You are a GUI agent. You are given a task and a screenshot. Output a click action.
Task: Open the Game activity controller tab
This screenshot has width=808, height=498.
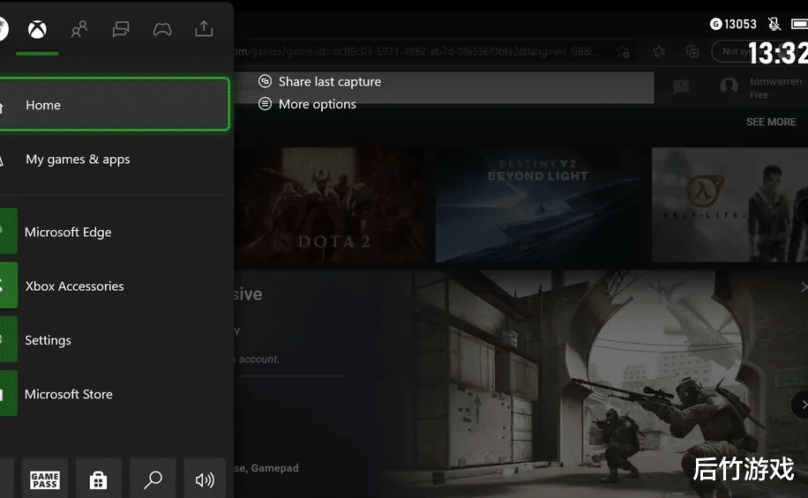[x=162, y=29]
